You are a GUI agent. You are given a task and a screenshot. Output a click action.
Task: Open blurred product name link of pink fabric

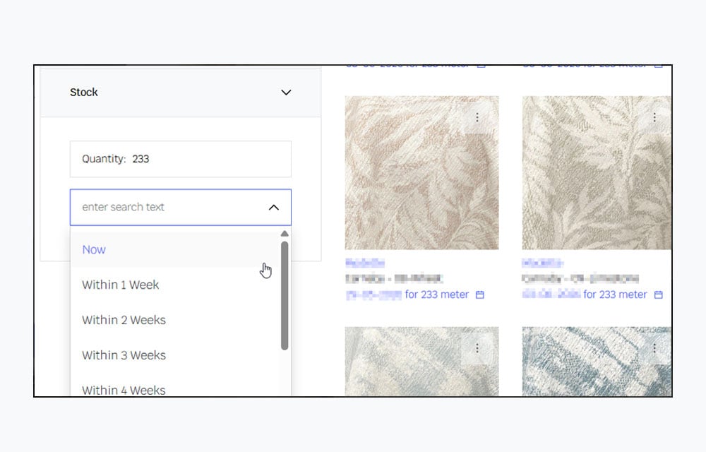pyautogui.click(x=365, y=263)
